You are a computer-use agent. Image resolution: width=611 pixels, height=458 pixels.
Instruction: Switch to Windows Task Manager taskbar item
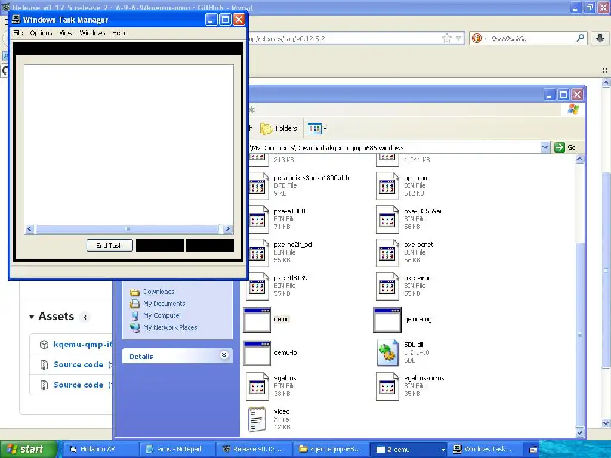[x=485, y=449]
